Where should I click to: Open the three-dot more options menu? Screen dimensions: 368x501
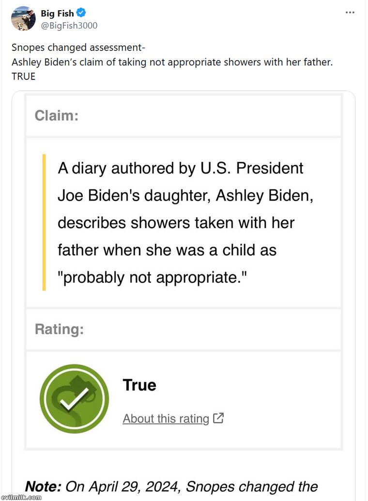pos(350,13)
